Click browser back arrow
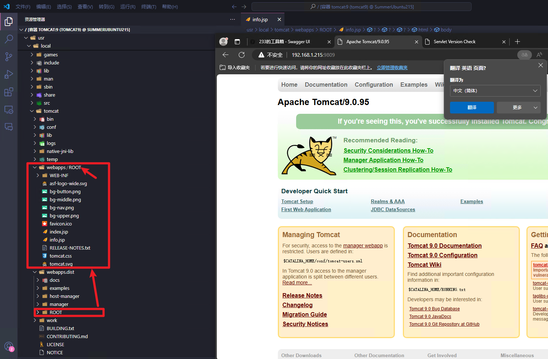 [226, 55]
